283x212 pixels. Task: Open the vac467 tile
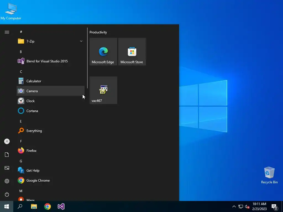103,90
